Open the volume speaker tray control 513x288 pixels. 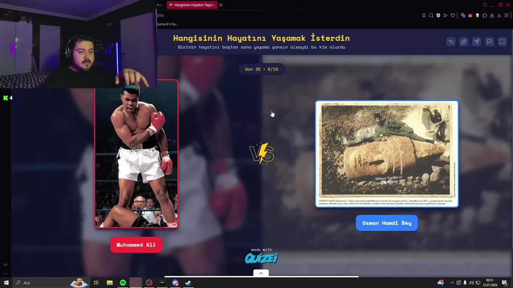pos(471,282)
